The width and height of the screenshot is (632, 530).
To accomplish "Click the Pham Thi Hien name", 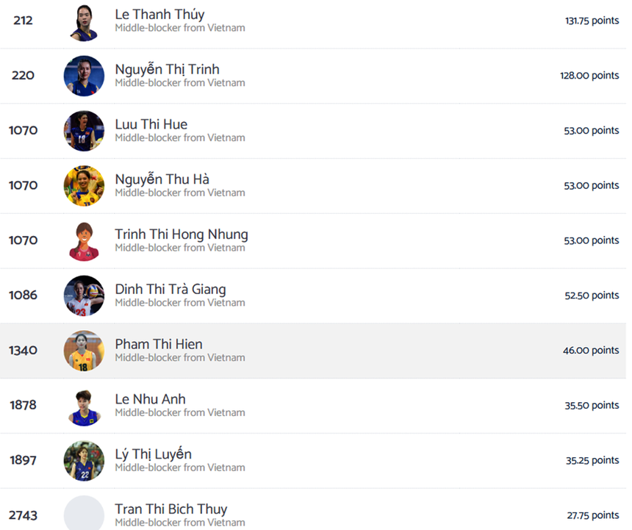I will pyautogui.click(x=159, y=344).
